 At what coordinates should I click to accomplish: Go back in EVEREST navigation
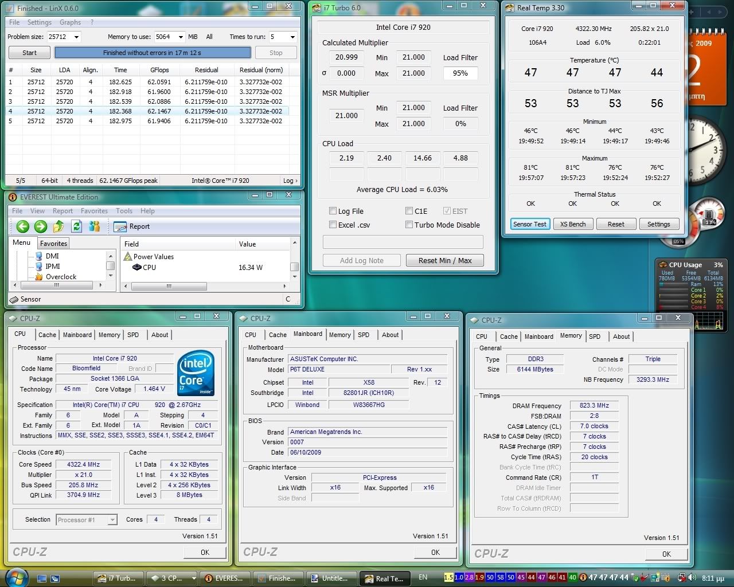point(22,226)
